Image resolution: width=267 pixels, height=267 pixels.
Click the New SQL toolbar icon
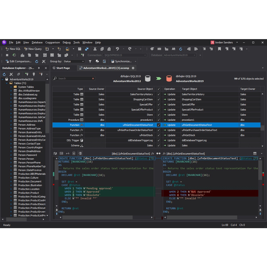click(7, 49)
